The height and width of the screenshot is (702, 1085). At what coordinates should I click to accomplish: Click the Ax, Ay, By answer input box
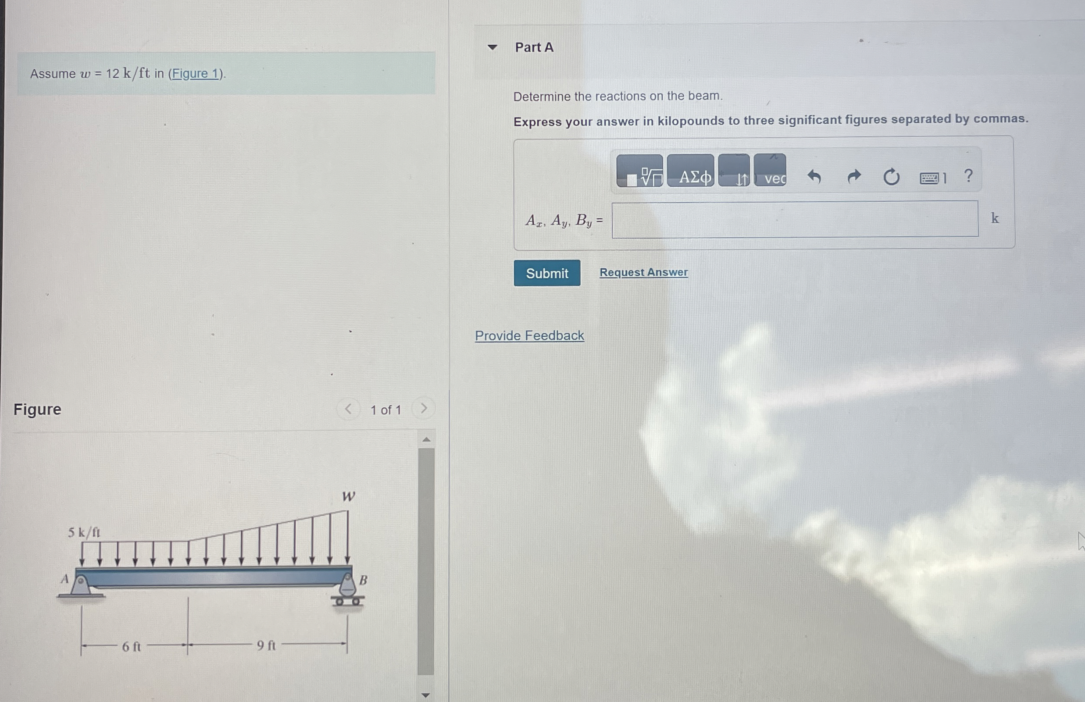pyautogui.click(x=795, y=220)
